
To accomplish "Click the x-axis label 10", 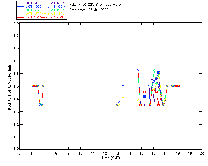I will [x=80, y=153].
